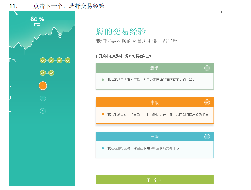This screenshot has width=251, height=190.
Task: Click first checkmark in the two-check step row
Action: click(43, 73)
